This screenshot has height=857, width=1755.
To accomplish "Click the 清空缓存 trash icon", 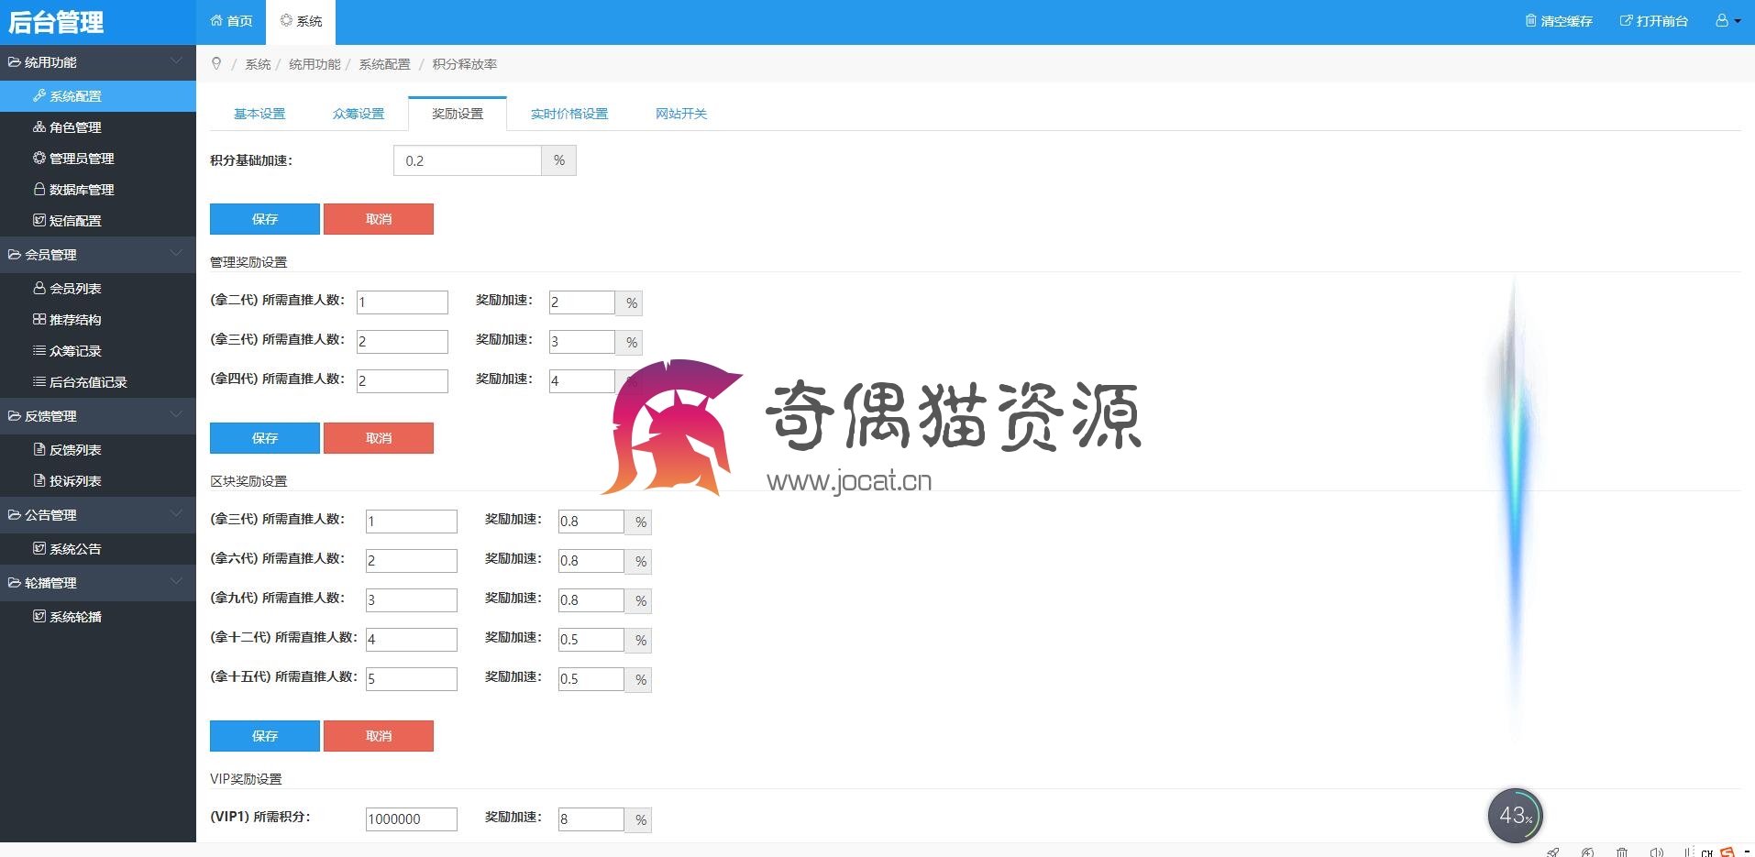I will [1530, 20].
